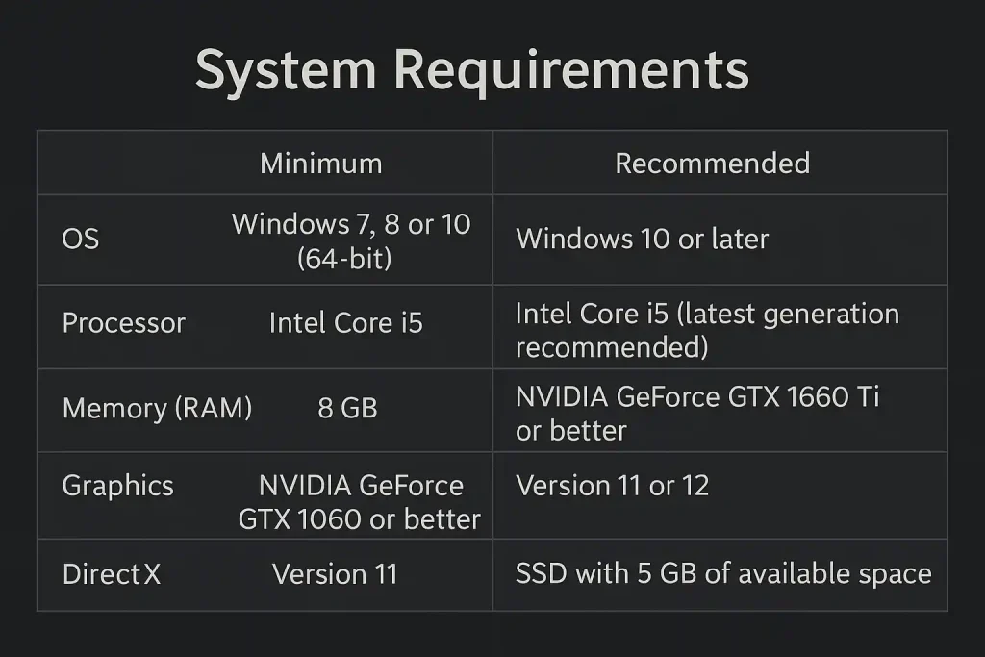985x657 pixels.
Task: Select the 8 GB memory value
Action: coord(347,408)
